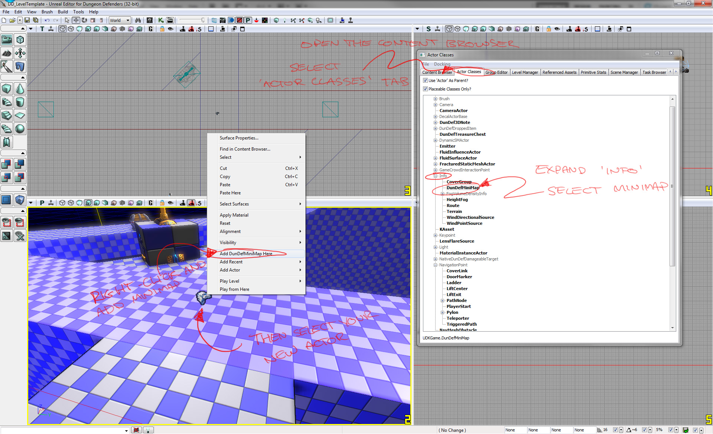Expand the Keypoint class tree node
Viewport: 713px width, 434px height.
point(435,235)
